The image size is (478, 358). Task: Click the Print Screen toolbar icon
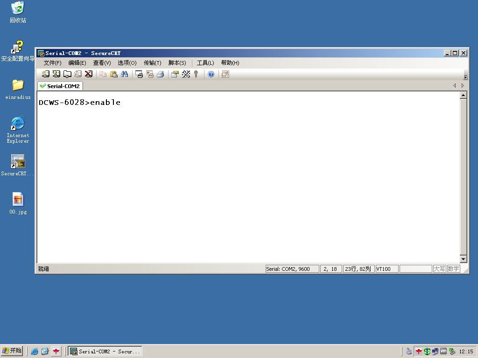click(x=139, y=74)
